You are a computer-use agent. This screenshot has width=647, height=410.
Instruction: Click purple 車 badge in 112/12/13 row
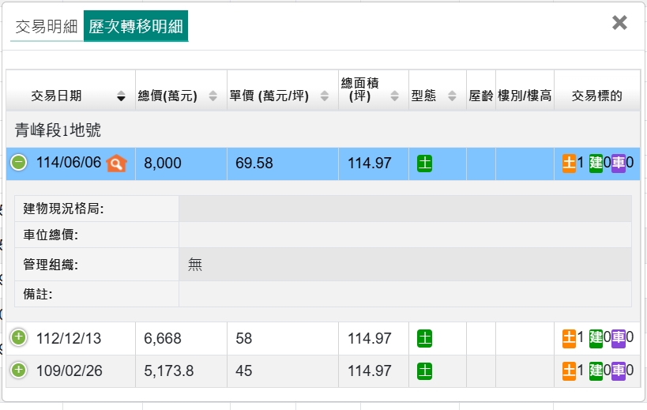(619, 338)
